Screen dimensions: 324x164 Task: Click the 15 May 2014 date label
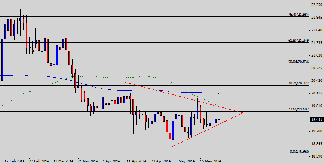tap(210, 161)
